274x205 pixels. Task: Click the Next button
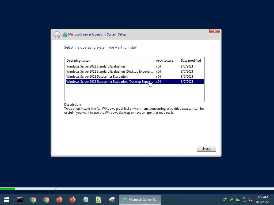tap(206, 149)
